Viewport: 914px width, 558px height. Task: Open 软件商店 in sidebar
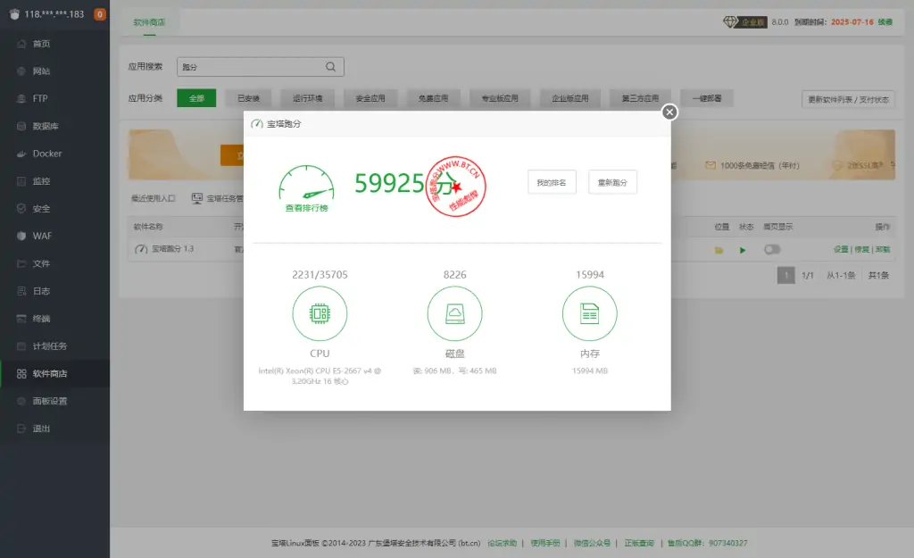pos(49,373)
